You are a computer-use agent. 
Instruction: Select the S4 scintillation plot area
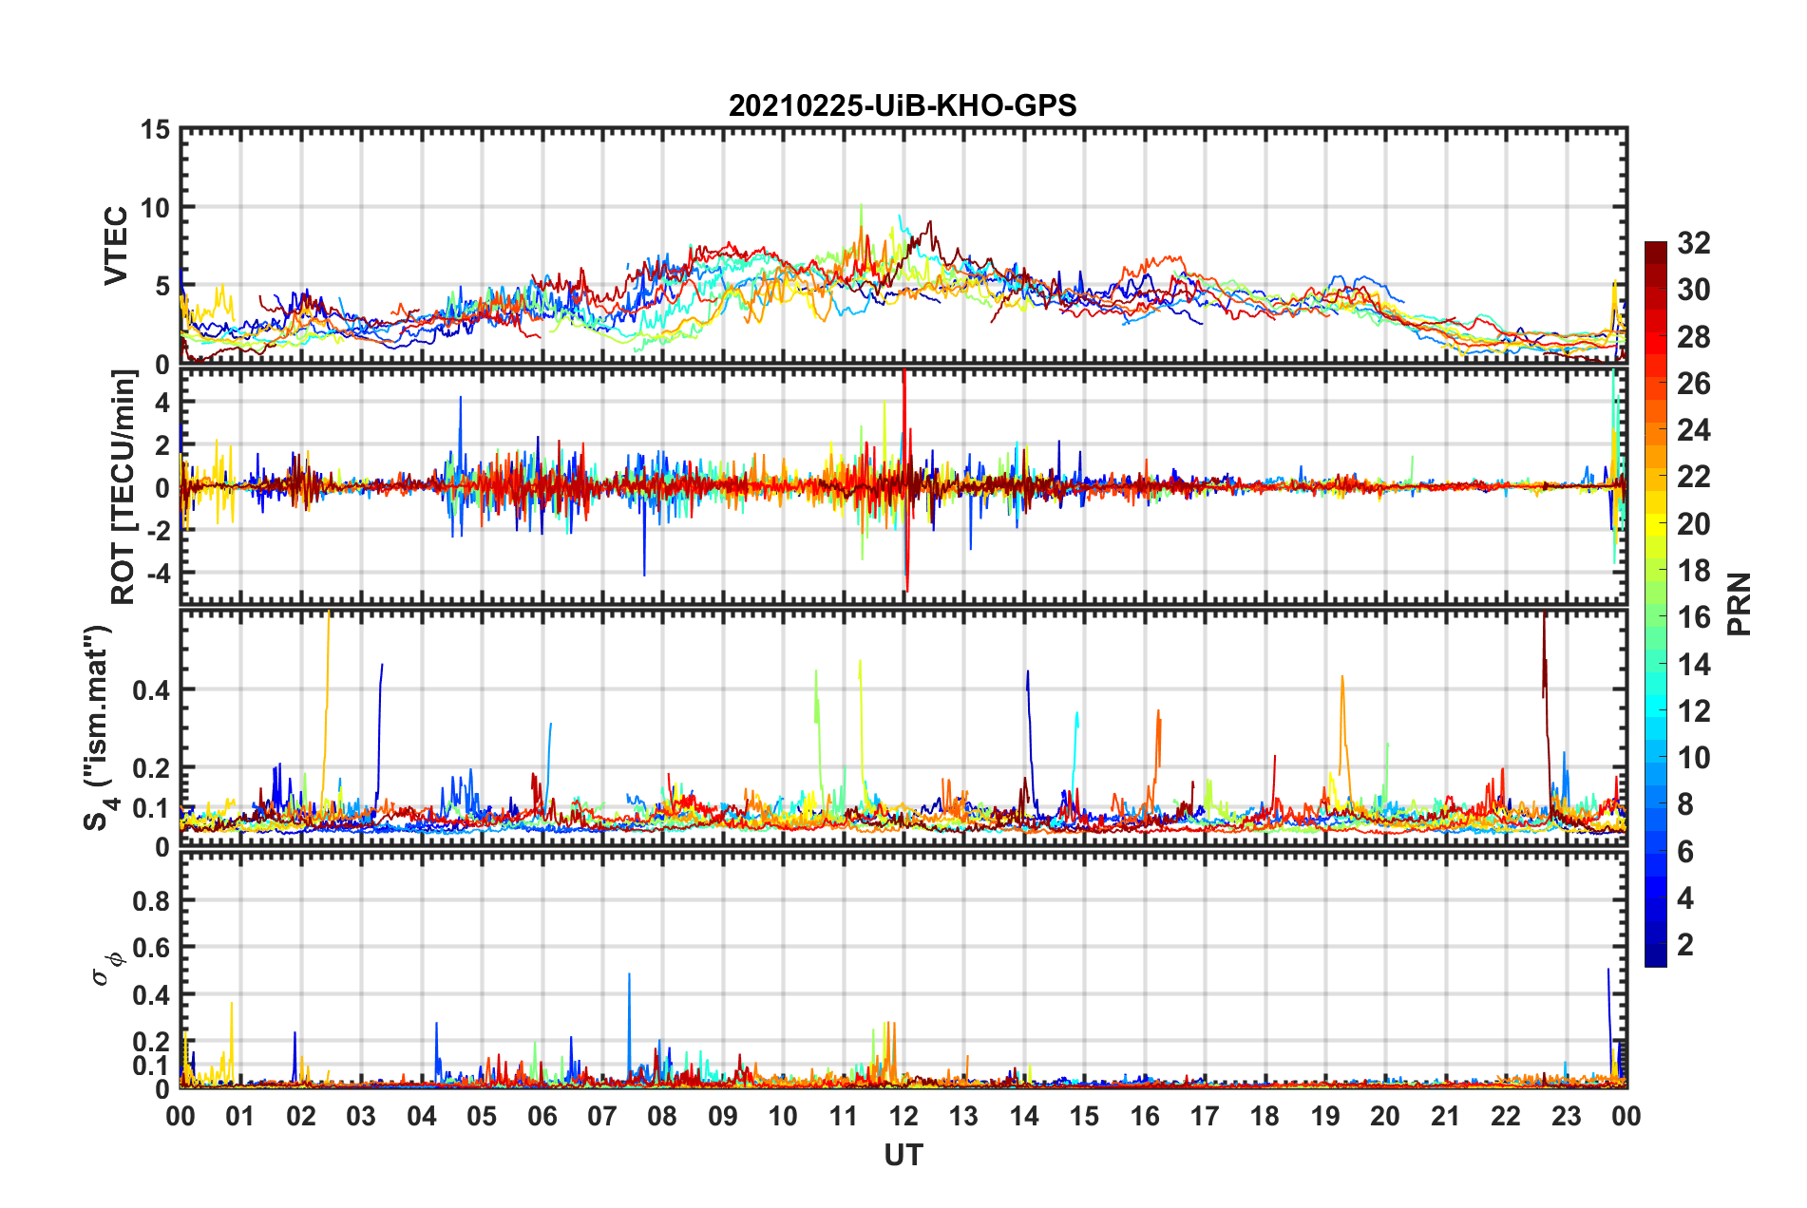coord(903,727)
